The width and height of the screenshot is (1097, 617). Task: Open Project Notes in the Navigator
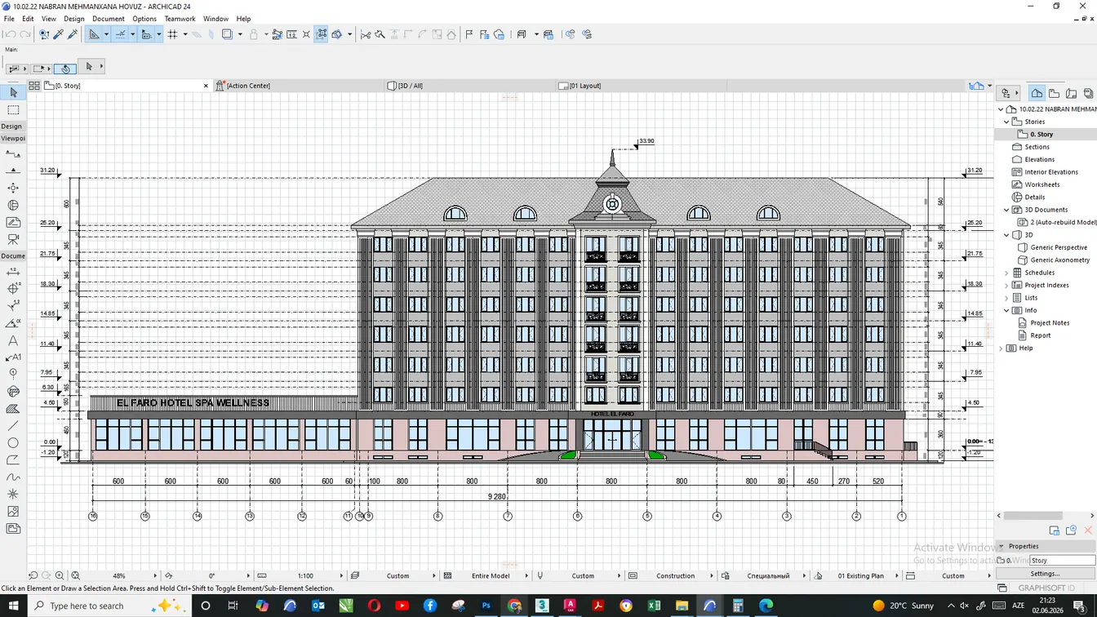(x=1050, y=322)
